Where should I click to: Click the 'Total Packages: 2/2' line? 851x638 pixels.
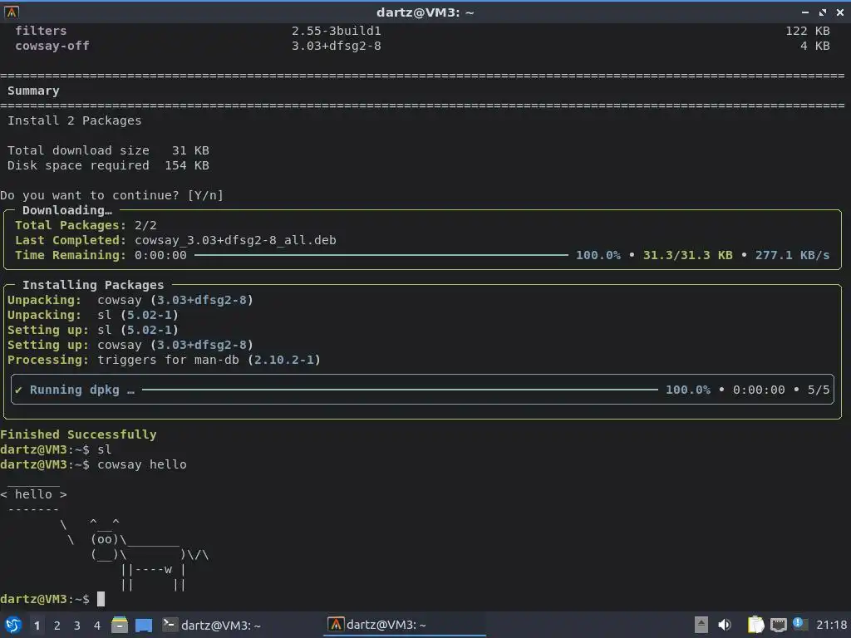click(x=86, y=225)
